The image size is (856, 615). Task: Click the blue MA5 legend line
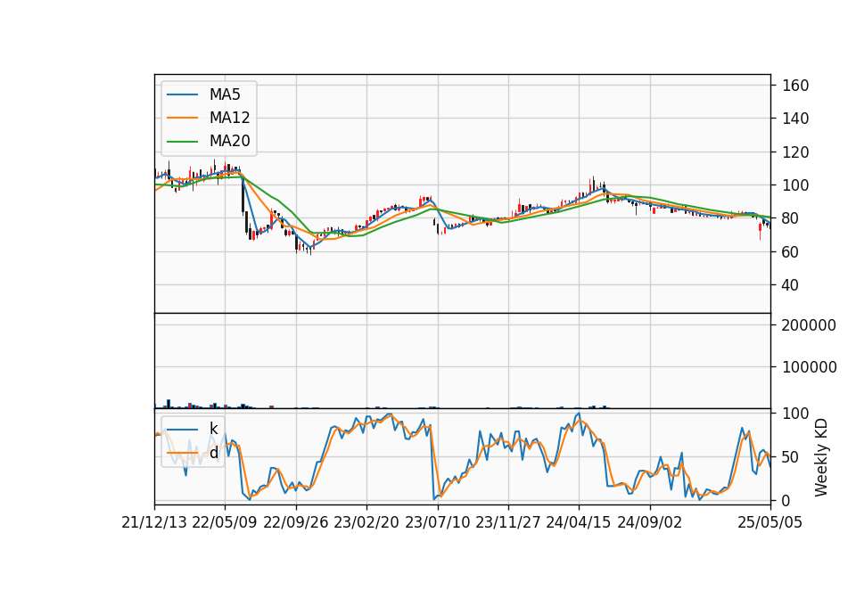pyautogui.click(x=182, y=94)
